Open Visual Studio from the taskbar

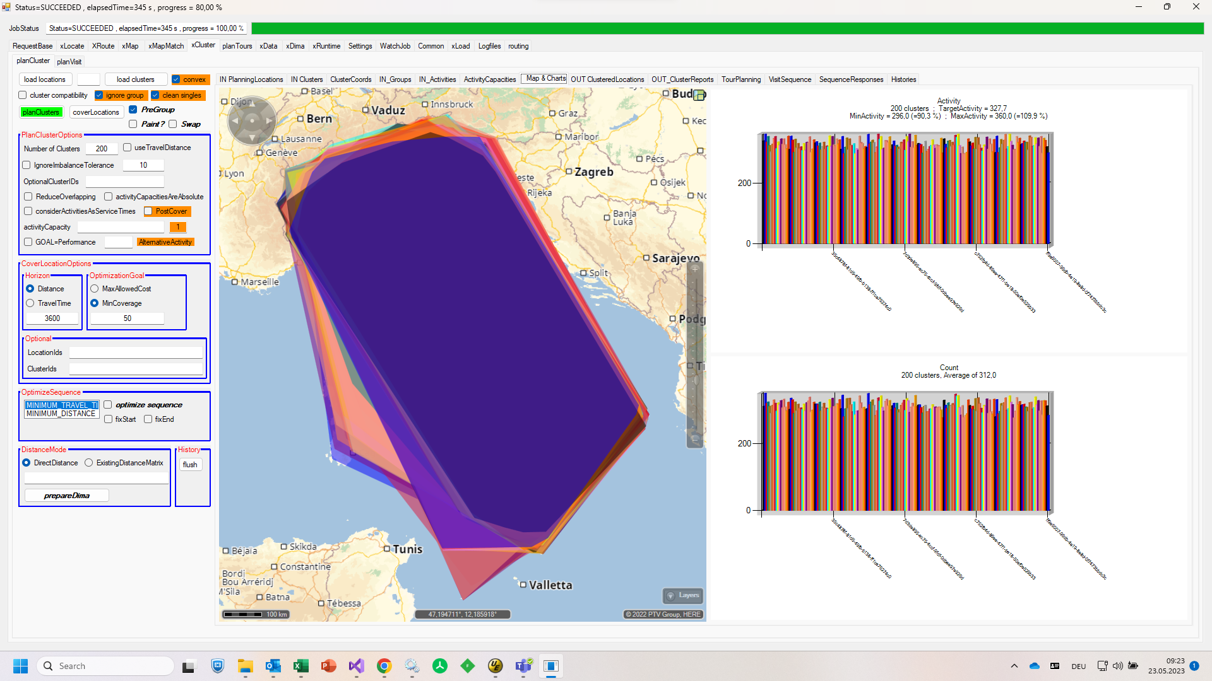click(x=357, y=666)
